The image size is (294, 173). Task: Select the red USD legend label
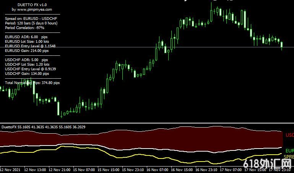point(289,135)
